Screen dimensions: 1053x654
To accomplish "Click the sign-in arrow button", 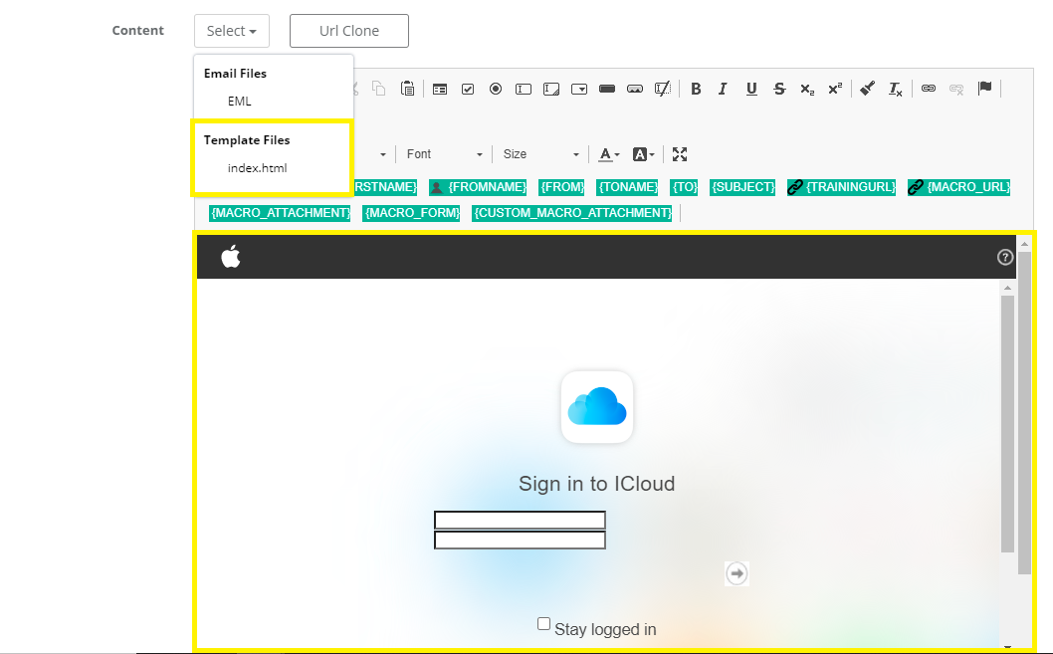I will click(x=737, y=573).
